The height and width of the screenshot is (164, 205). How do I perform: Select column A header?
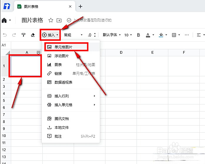27,53
